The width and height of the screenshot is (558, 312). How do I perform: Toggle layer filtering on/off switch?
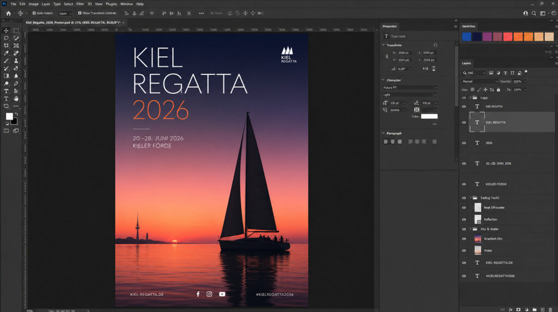coord(526,72)
